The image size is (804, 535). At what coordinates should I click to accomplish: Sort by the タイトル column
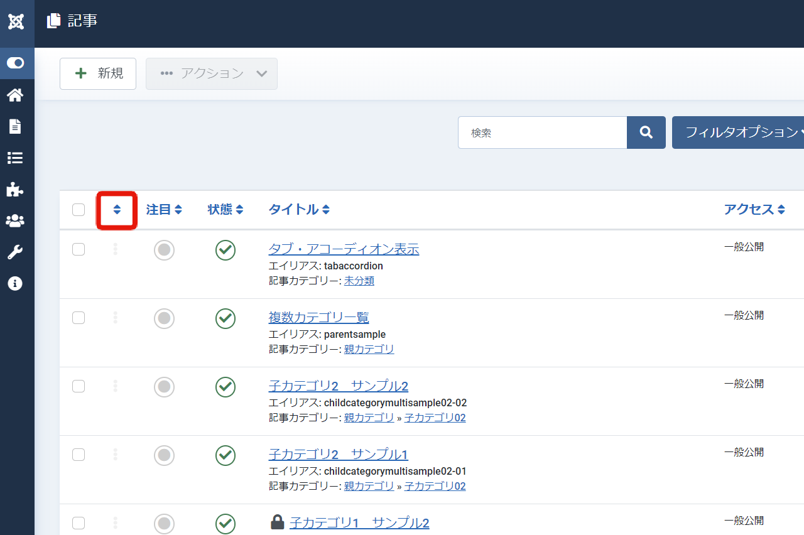coord(299,210)
